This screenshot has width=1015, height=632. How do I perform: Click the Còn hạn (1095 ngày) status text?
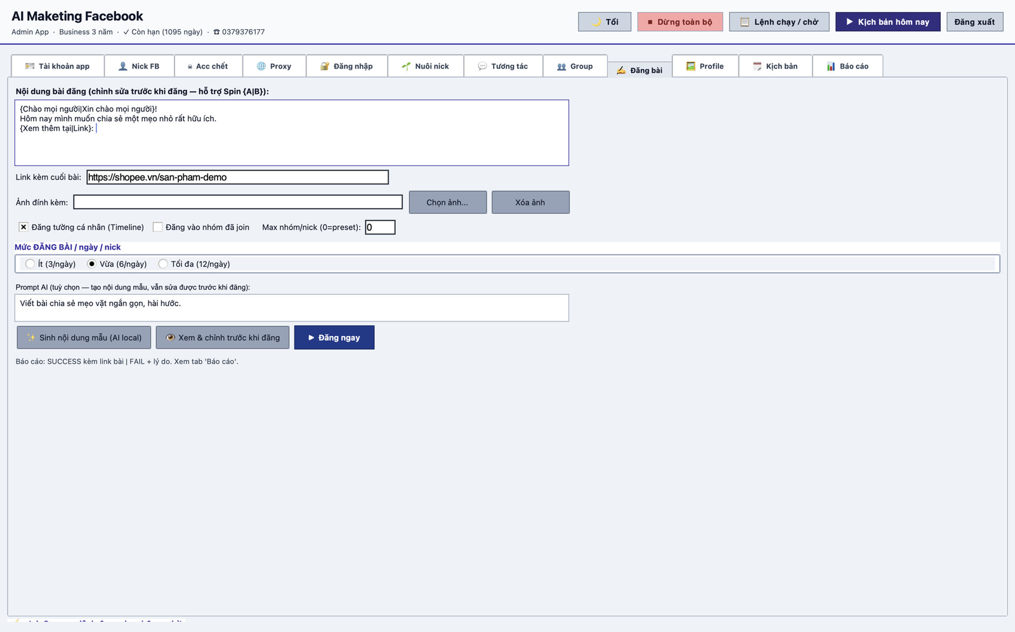coord(163,32)
